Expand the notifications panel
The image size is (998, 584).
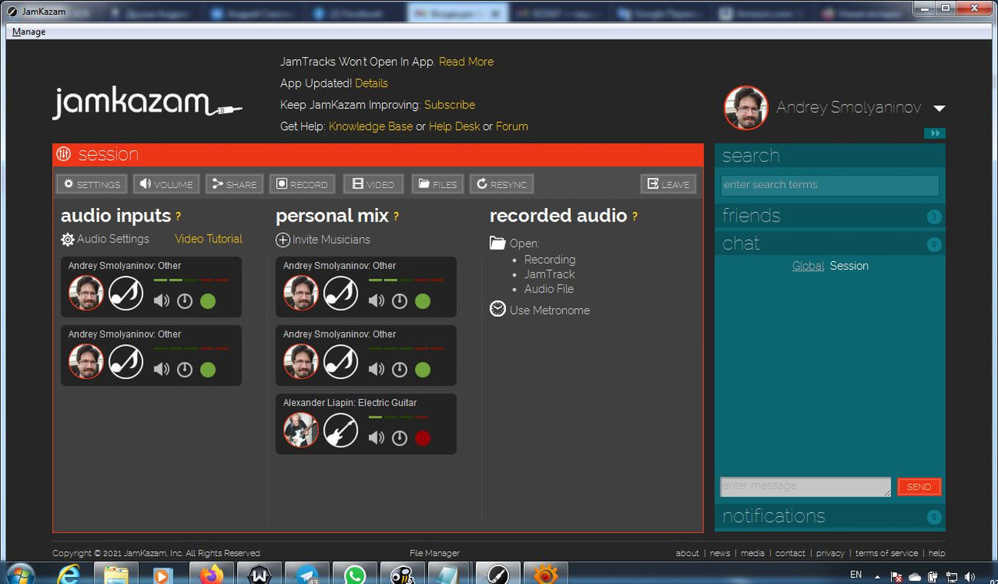[830, 516]
